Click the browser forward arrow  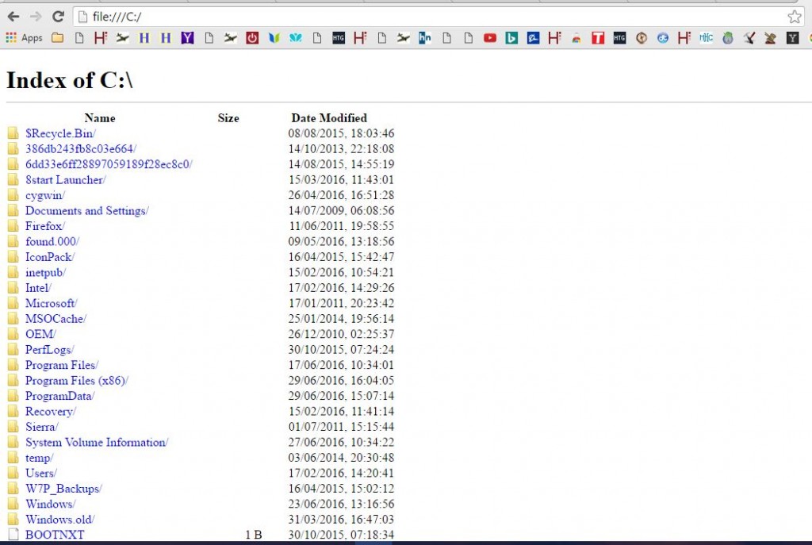pyautogui.click(x=36, y=17)
